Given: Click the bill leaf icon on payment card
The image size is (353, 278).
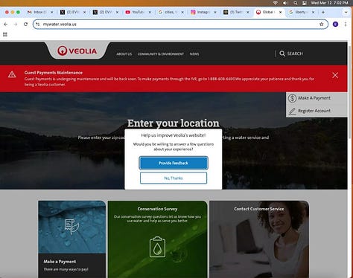Looking at the screenshot, I should (71, 226).
